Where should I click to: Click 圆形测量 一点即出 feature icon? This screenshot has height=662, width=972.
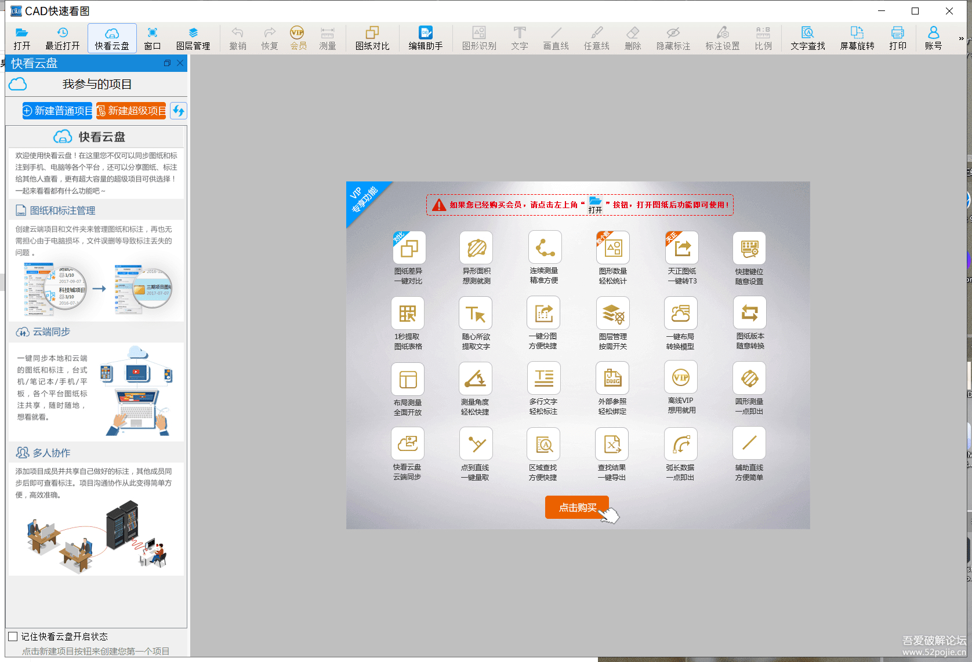(x=749, y=379)
